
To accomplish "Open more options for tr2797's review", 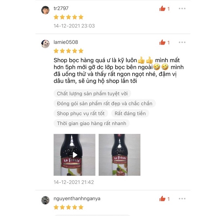I will pos(182,9).
